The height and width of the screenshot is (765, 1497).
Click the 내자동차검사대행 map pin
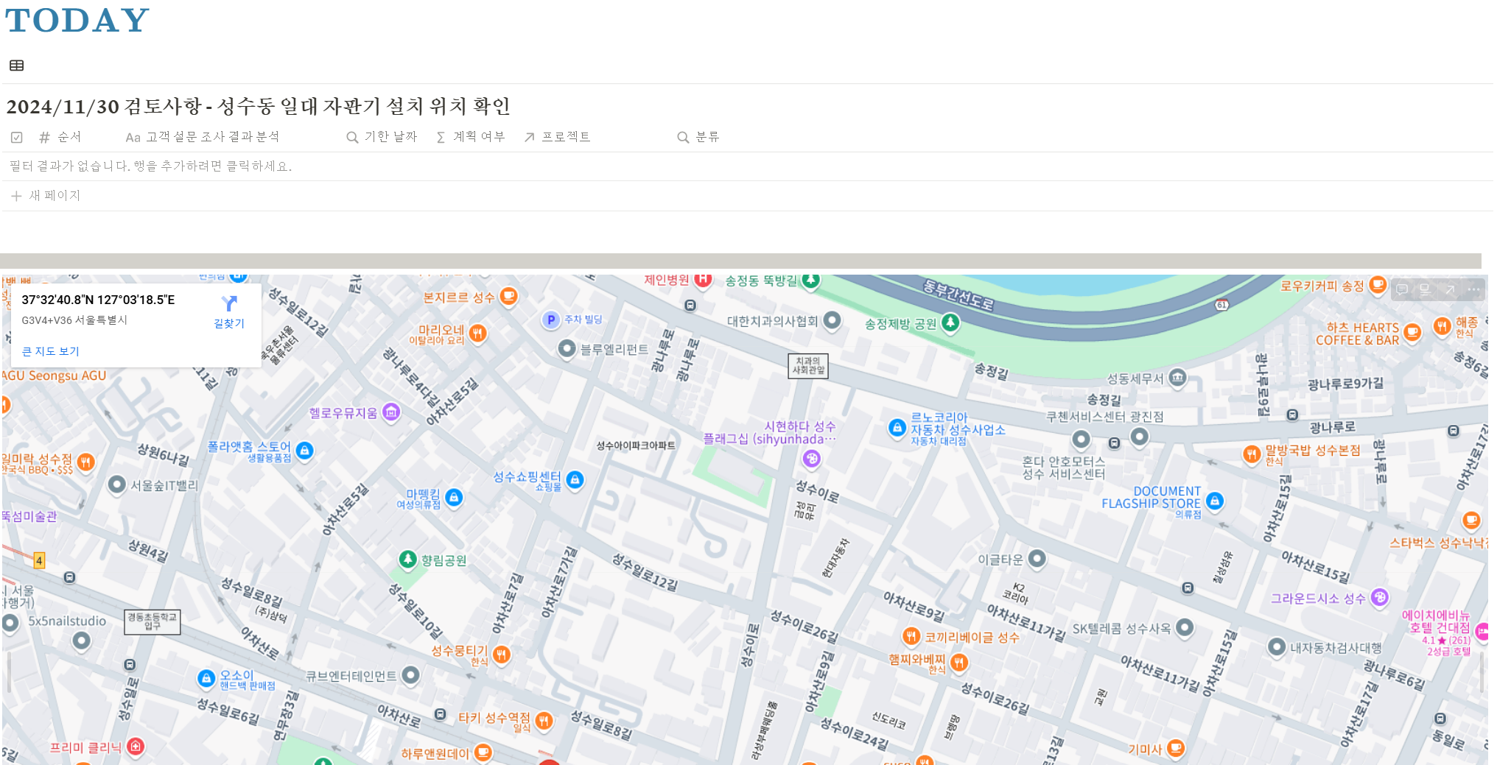click(x=1277, y=647)
